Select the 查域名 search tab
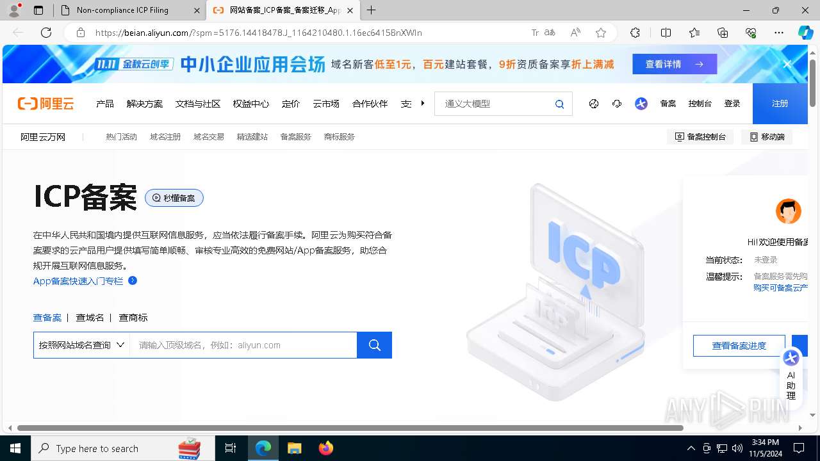 pos(90,318)
